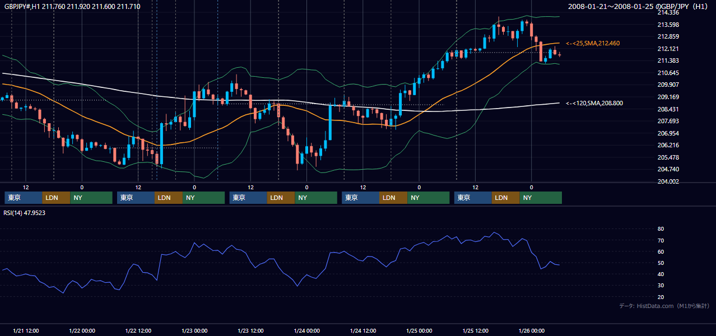
Task: Click the 1/22 00:00 time axis label
Action: click(x=82, y=330)
